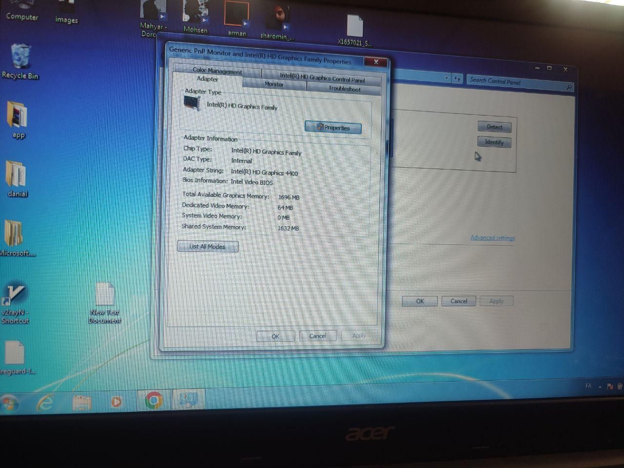Open the Recycle Bin icon
The width and height of the screenshot is (624, 468).
pyautogui.click(x=20, y=61)
